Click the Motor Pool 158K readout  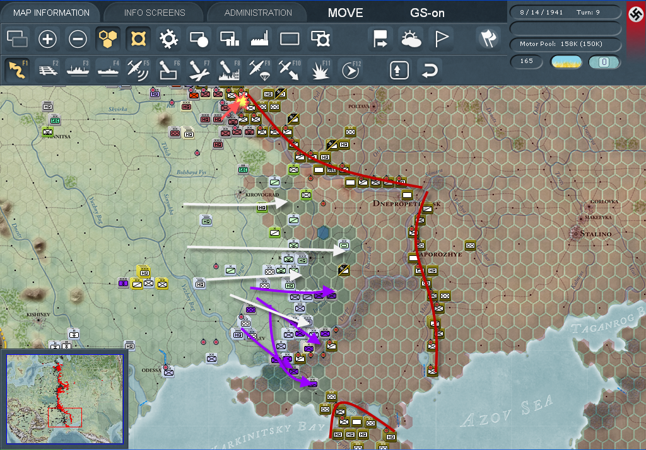coord(561,44)
